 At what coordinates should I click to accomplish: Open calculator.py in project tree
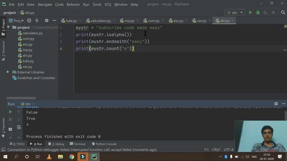(30, 33)
